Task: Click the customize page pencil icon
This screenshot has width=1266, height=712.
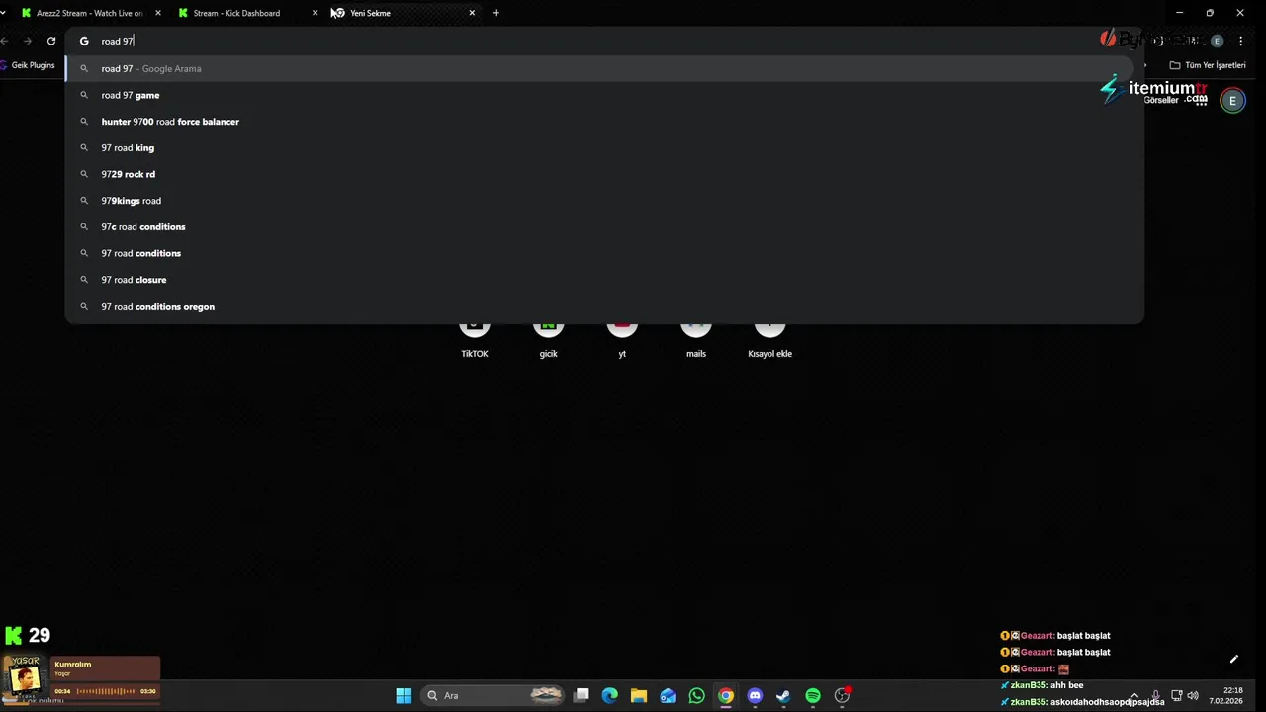Action: click(x=1233, y=660)
